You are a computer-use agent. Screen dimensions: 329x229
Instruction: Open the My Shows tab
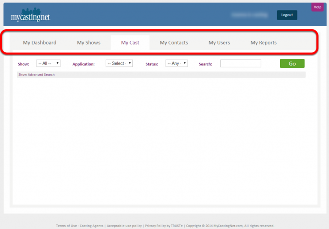pos(89,42)
